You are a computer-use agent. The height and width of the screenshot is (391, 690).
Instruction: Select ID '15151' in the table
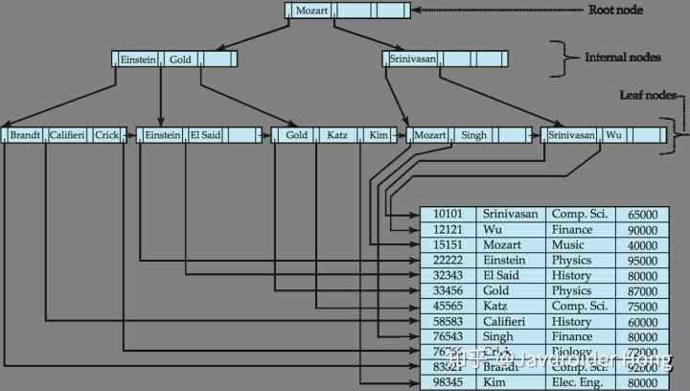(x=448, y=245)
